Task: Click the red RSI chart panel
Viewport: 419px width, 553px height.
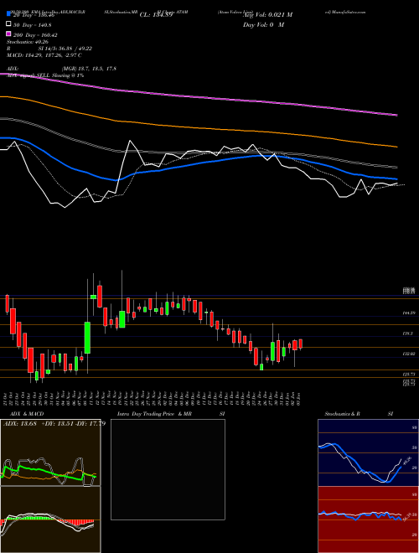Action: click(368, 519)
